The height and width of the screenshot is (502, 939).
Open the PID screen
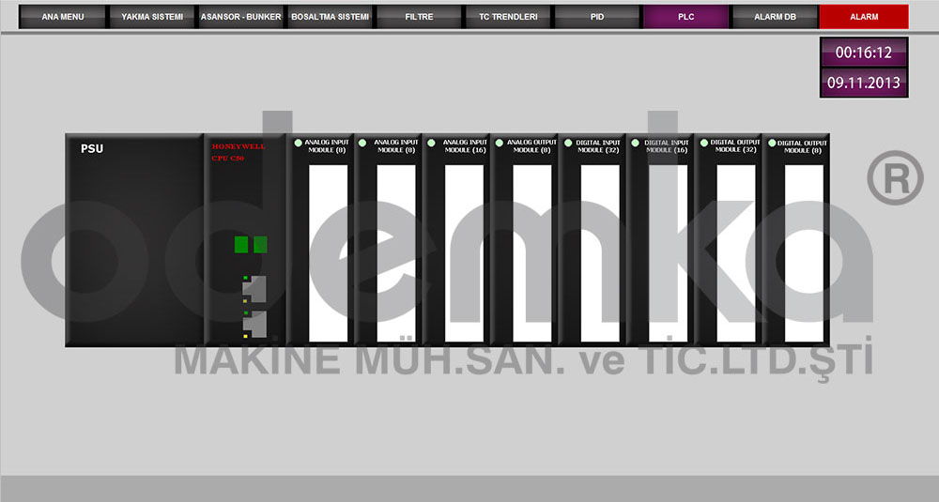[x=597, y=17]
